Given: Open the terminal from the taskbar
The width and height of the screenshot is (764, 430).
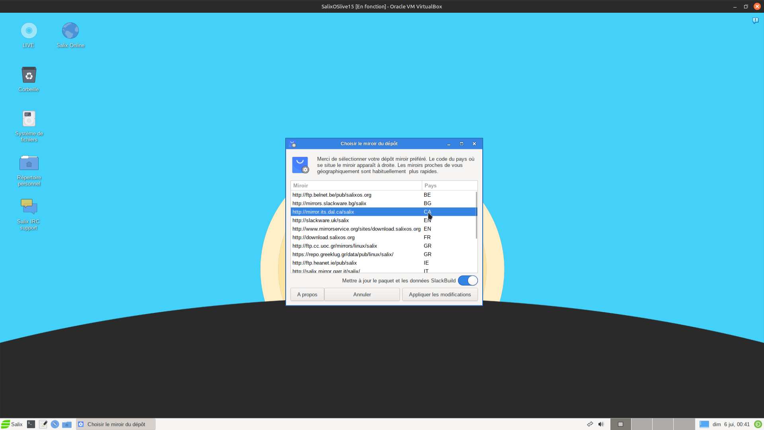Looking at the screenshot, I should [31, 424].
